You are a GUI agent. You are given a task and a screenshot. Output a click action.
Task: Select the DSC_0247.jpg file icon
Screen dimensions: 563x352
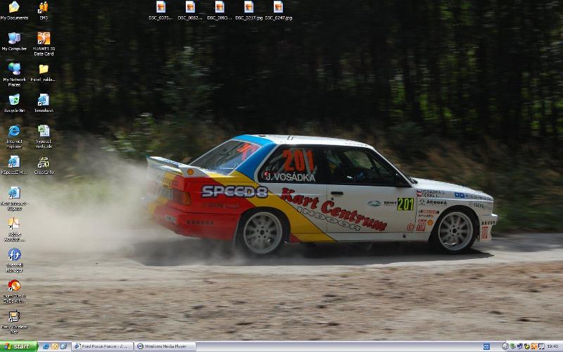(279, 8)
